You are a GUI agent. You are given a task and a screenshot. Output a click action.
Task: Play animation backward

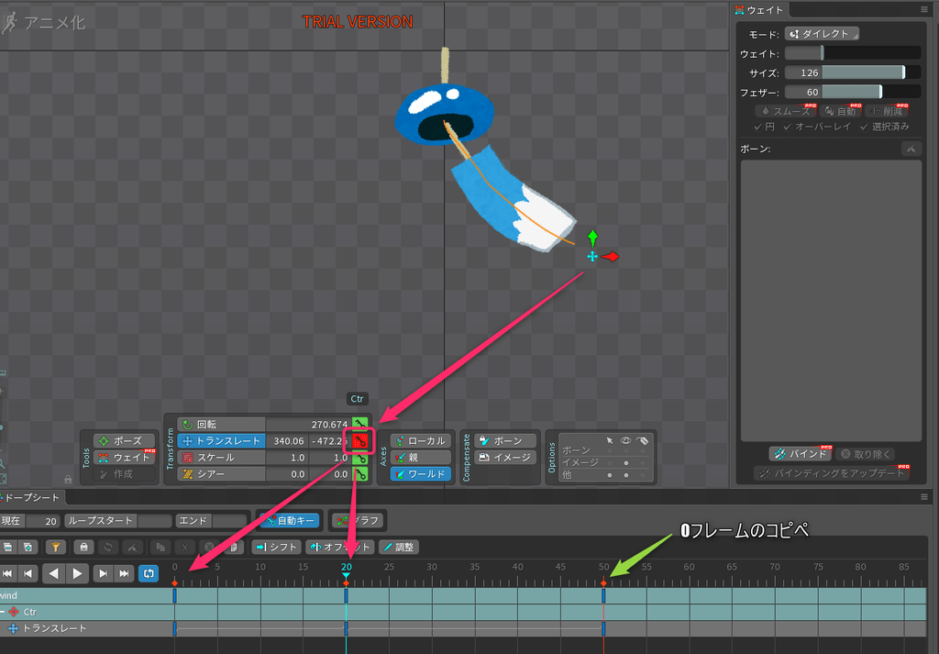[54, 574]
